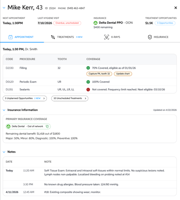Click the Overdue, unscheduled badge
This screenshot has width=180, height=200.
click(67, 23)
